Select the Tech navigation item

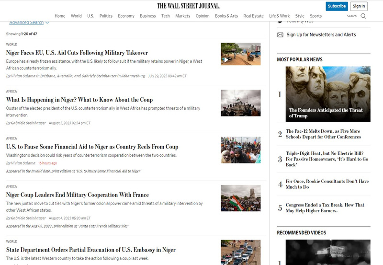click(x=165, y=16)
